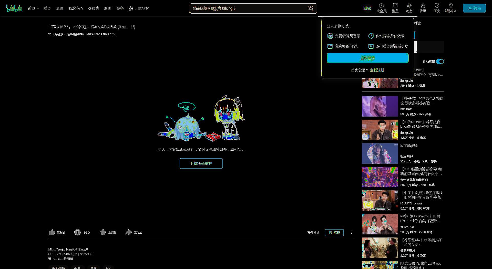Toggle the 自动连播 autoplay switch
This screenshot has width=492, height=269.
440,61
